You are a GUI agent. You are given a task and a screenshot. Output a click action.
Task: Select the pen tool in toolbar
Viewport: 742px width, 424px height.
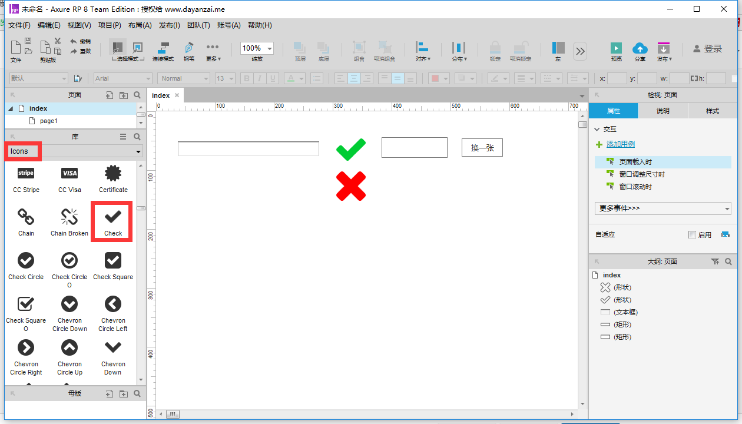189,51
